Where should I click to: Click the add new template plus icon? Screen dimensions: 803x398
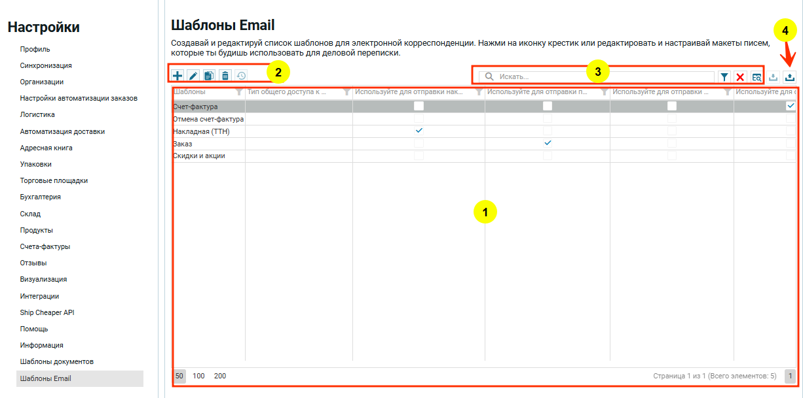177,76
